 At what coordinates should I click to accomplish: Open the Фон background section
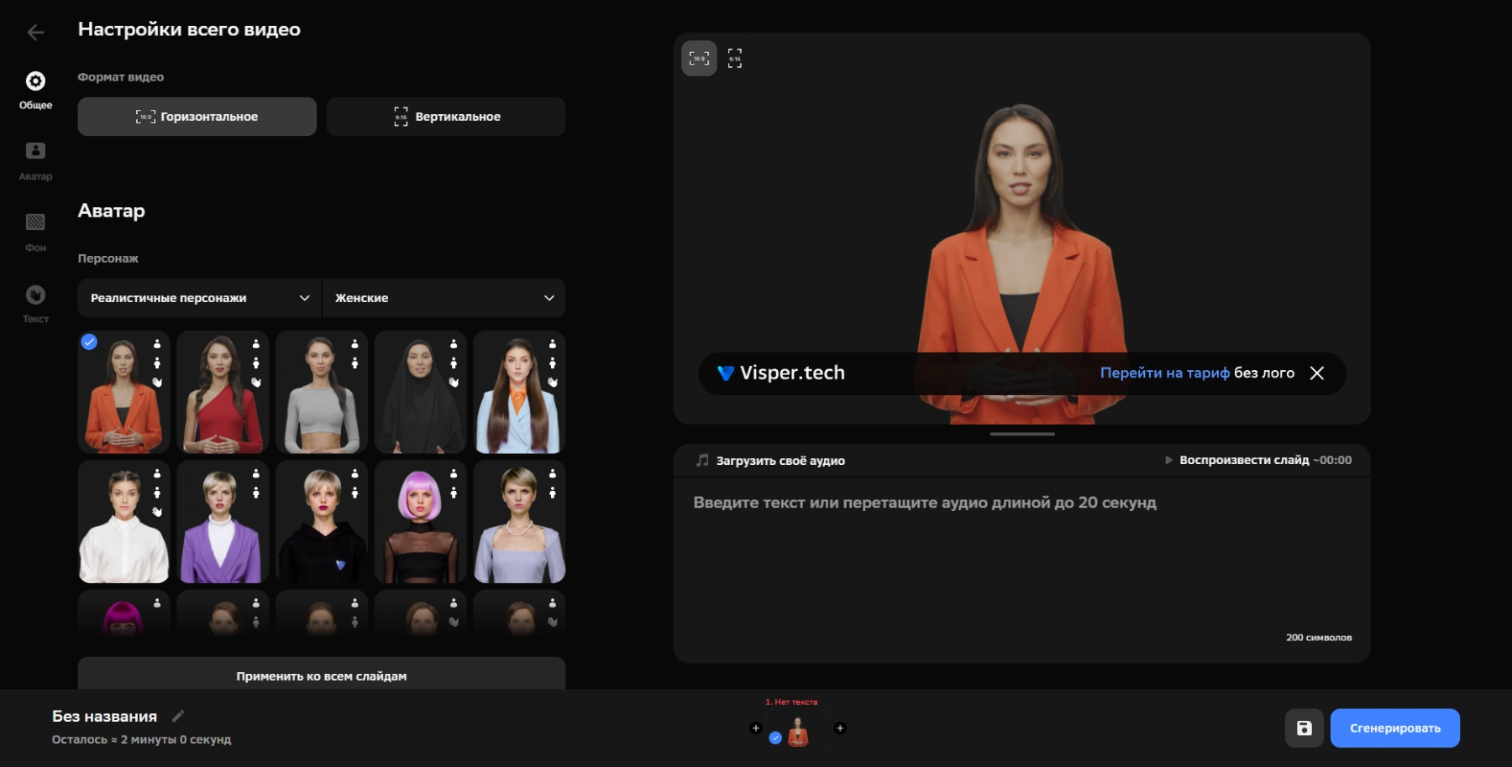tap(35, 232)
